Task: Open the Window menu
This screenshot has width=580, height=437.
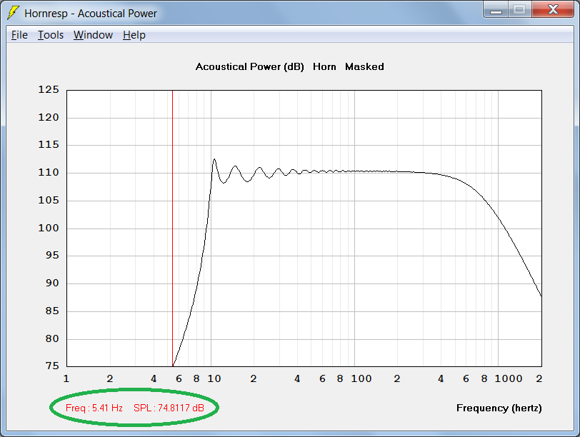Action: coord(93,35)
